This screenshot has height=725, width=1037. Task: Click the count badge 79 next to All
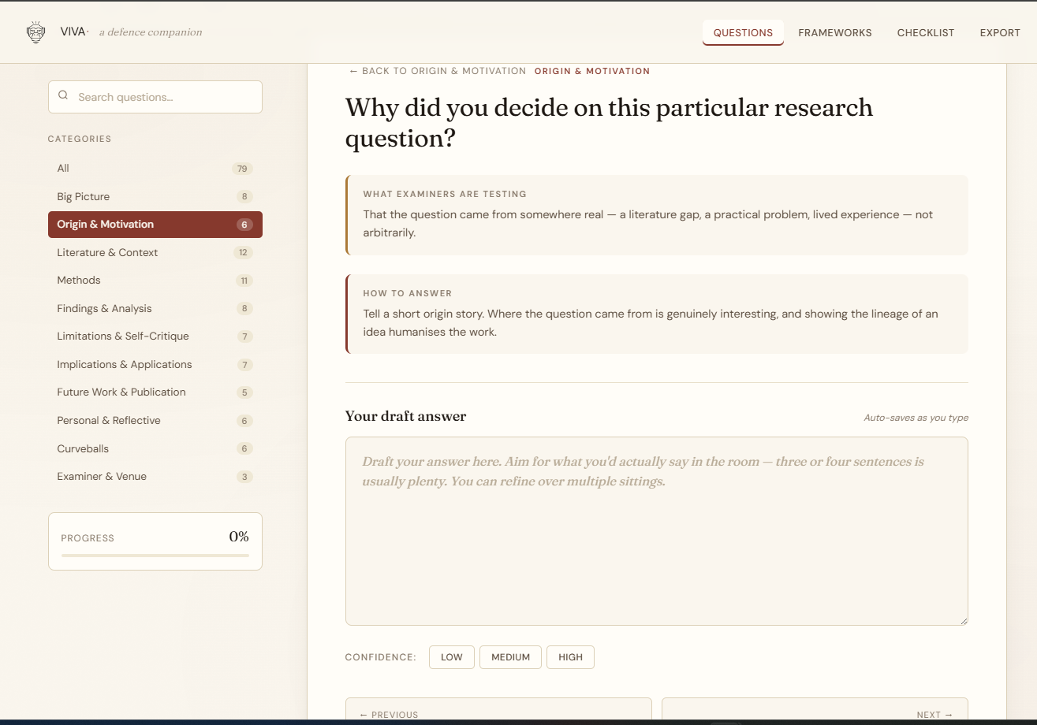point(242,169)
